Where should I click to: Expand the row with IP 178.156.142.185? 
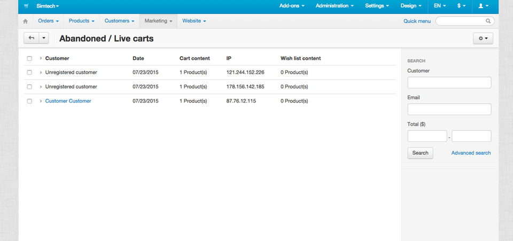tap(41, 87)
